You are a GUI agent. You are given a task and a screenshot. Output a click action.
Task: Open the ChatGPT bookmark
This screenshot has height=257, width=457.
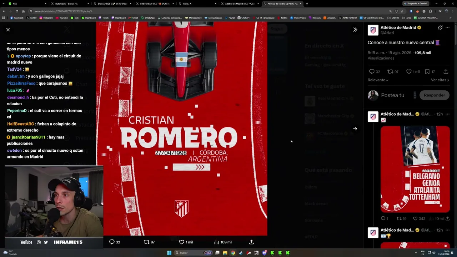[x=243, y=18]
